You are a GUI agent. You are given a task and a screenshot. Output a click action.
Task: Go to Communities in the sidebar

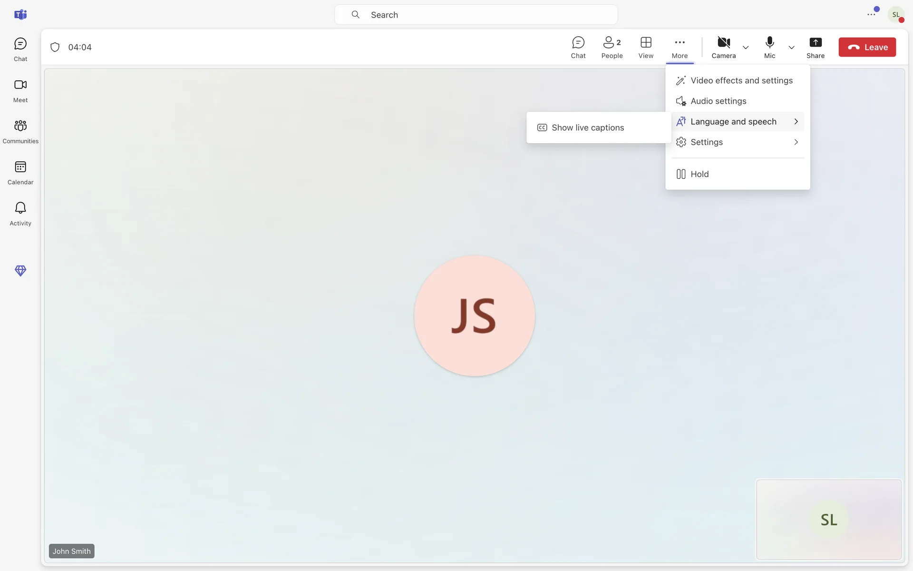click(20, 131)
